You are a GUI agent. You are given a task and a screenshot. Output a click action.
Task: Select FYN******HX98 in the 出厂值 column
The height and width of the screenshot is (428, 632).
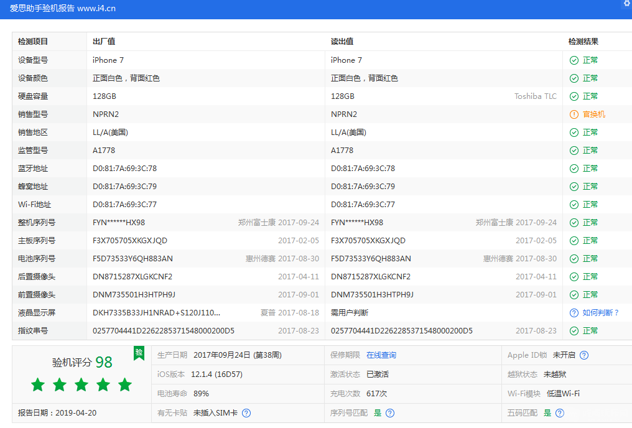coord(118,223)
